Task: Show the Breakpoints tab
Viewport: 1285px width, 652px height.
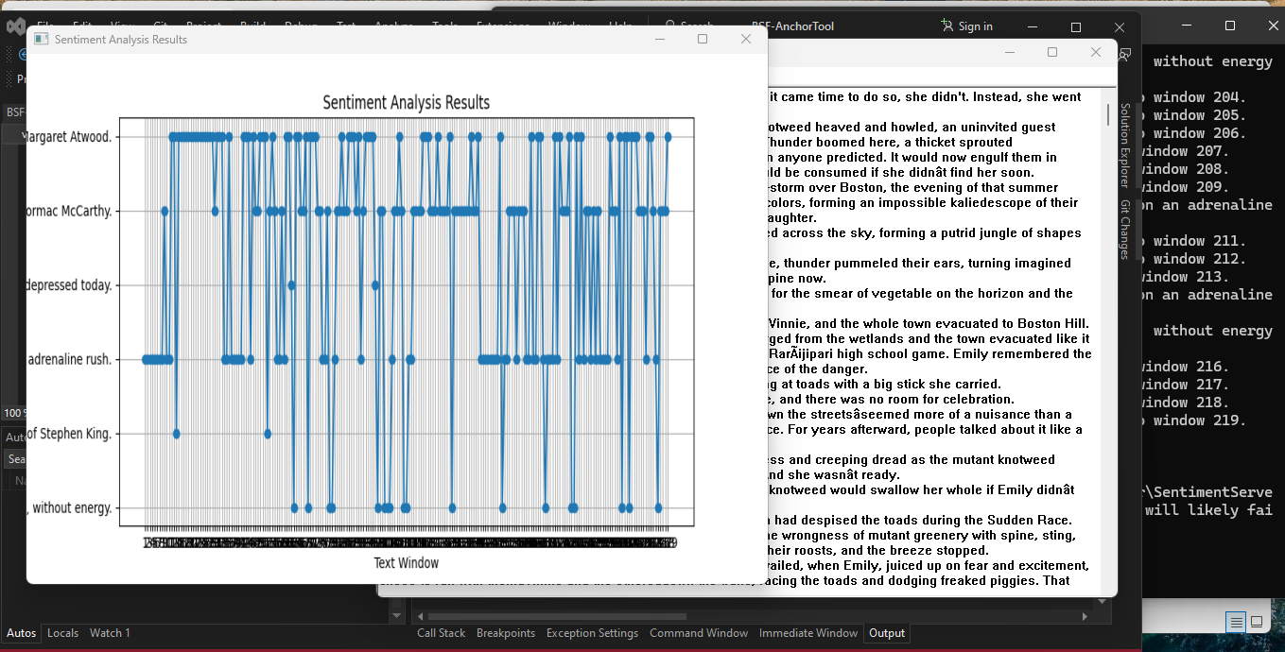Action: [506, 633]
